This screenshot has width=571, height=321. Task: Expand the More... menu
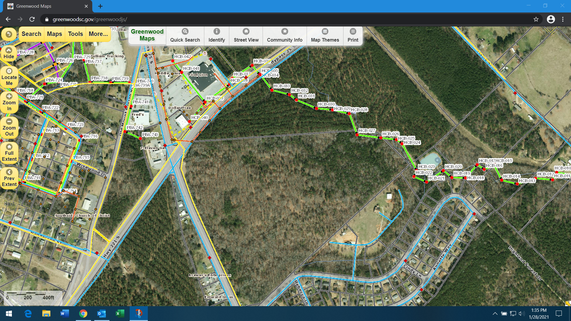(98, 34)
